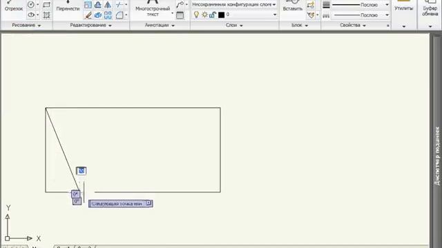Expand the Аннотации panel title
This screenshot has width=442, height=248.
(160, 25)
